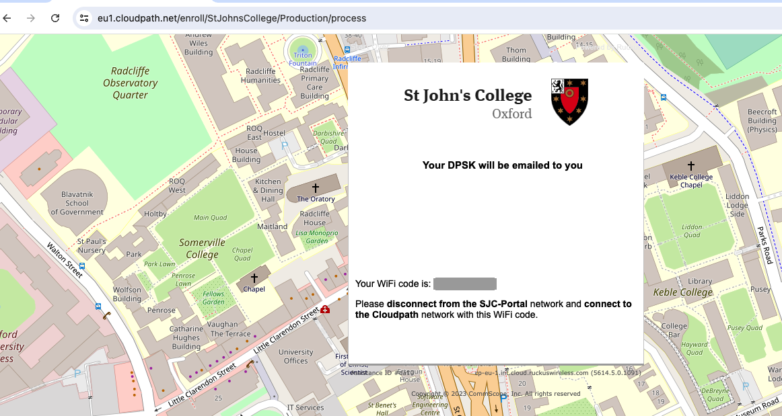Image resolution: width=782 pixels, height=416 pixels.
Task: Click 'Radcliffe Observatory Quarter' map label
Action: [x=130, y=83]
